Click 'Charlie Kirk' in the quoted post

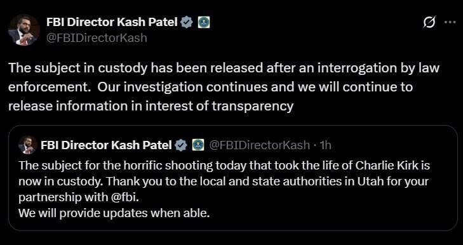[387, 166]
